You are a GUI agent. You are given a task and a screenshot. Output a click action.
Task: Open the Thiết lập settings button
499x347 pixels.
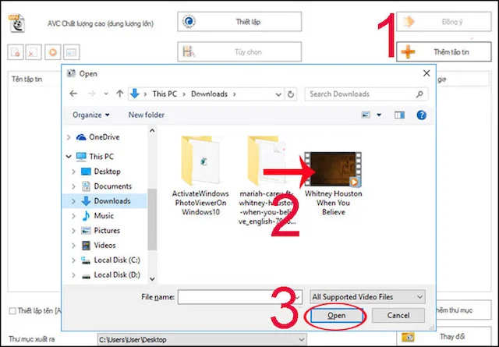click(239, 22)
